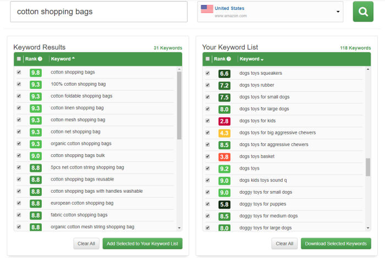This screenshot has height=258, width=385.
Task: Click the United States flag icon
Action: 207,9
